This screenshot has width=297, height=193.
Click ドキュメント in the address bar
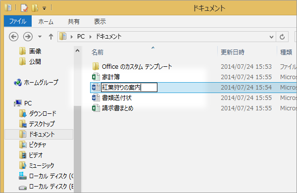click(108, 36)
